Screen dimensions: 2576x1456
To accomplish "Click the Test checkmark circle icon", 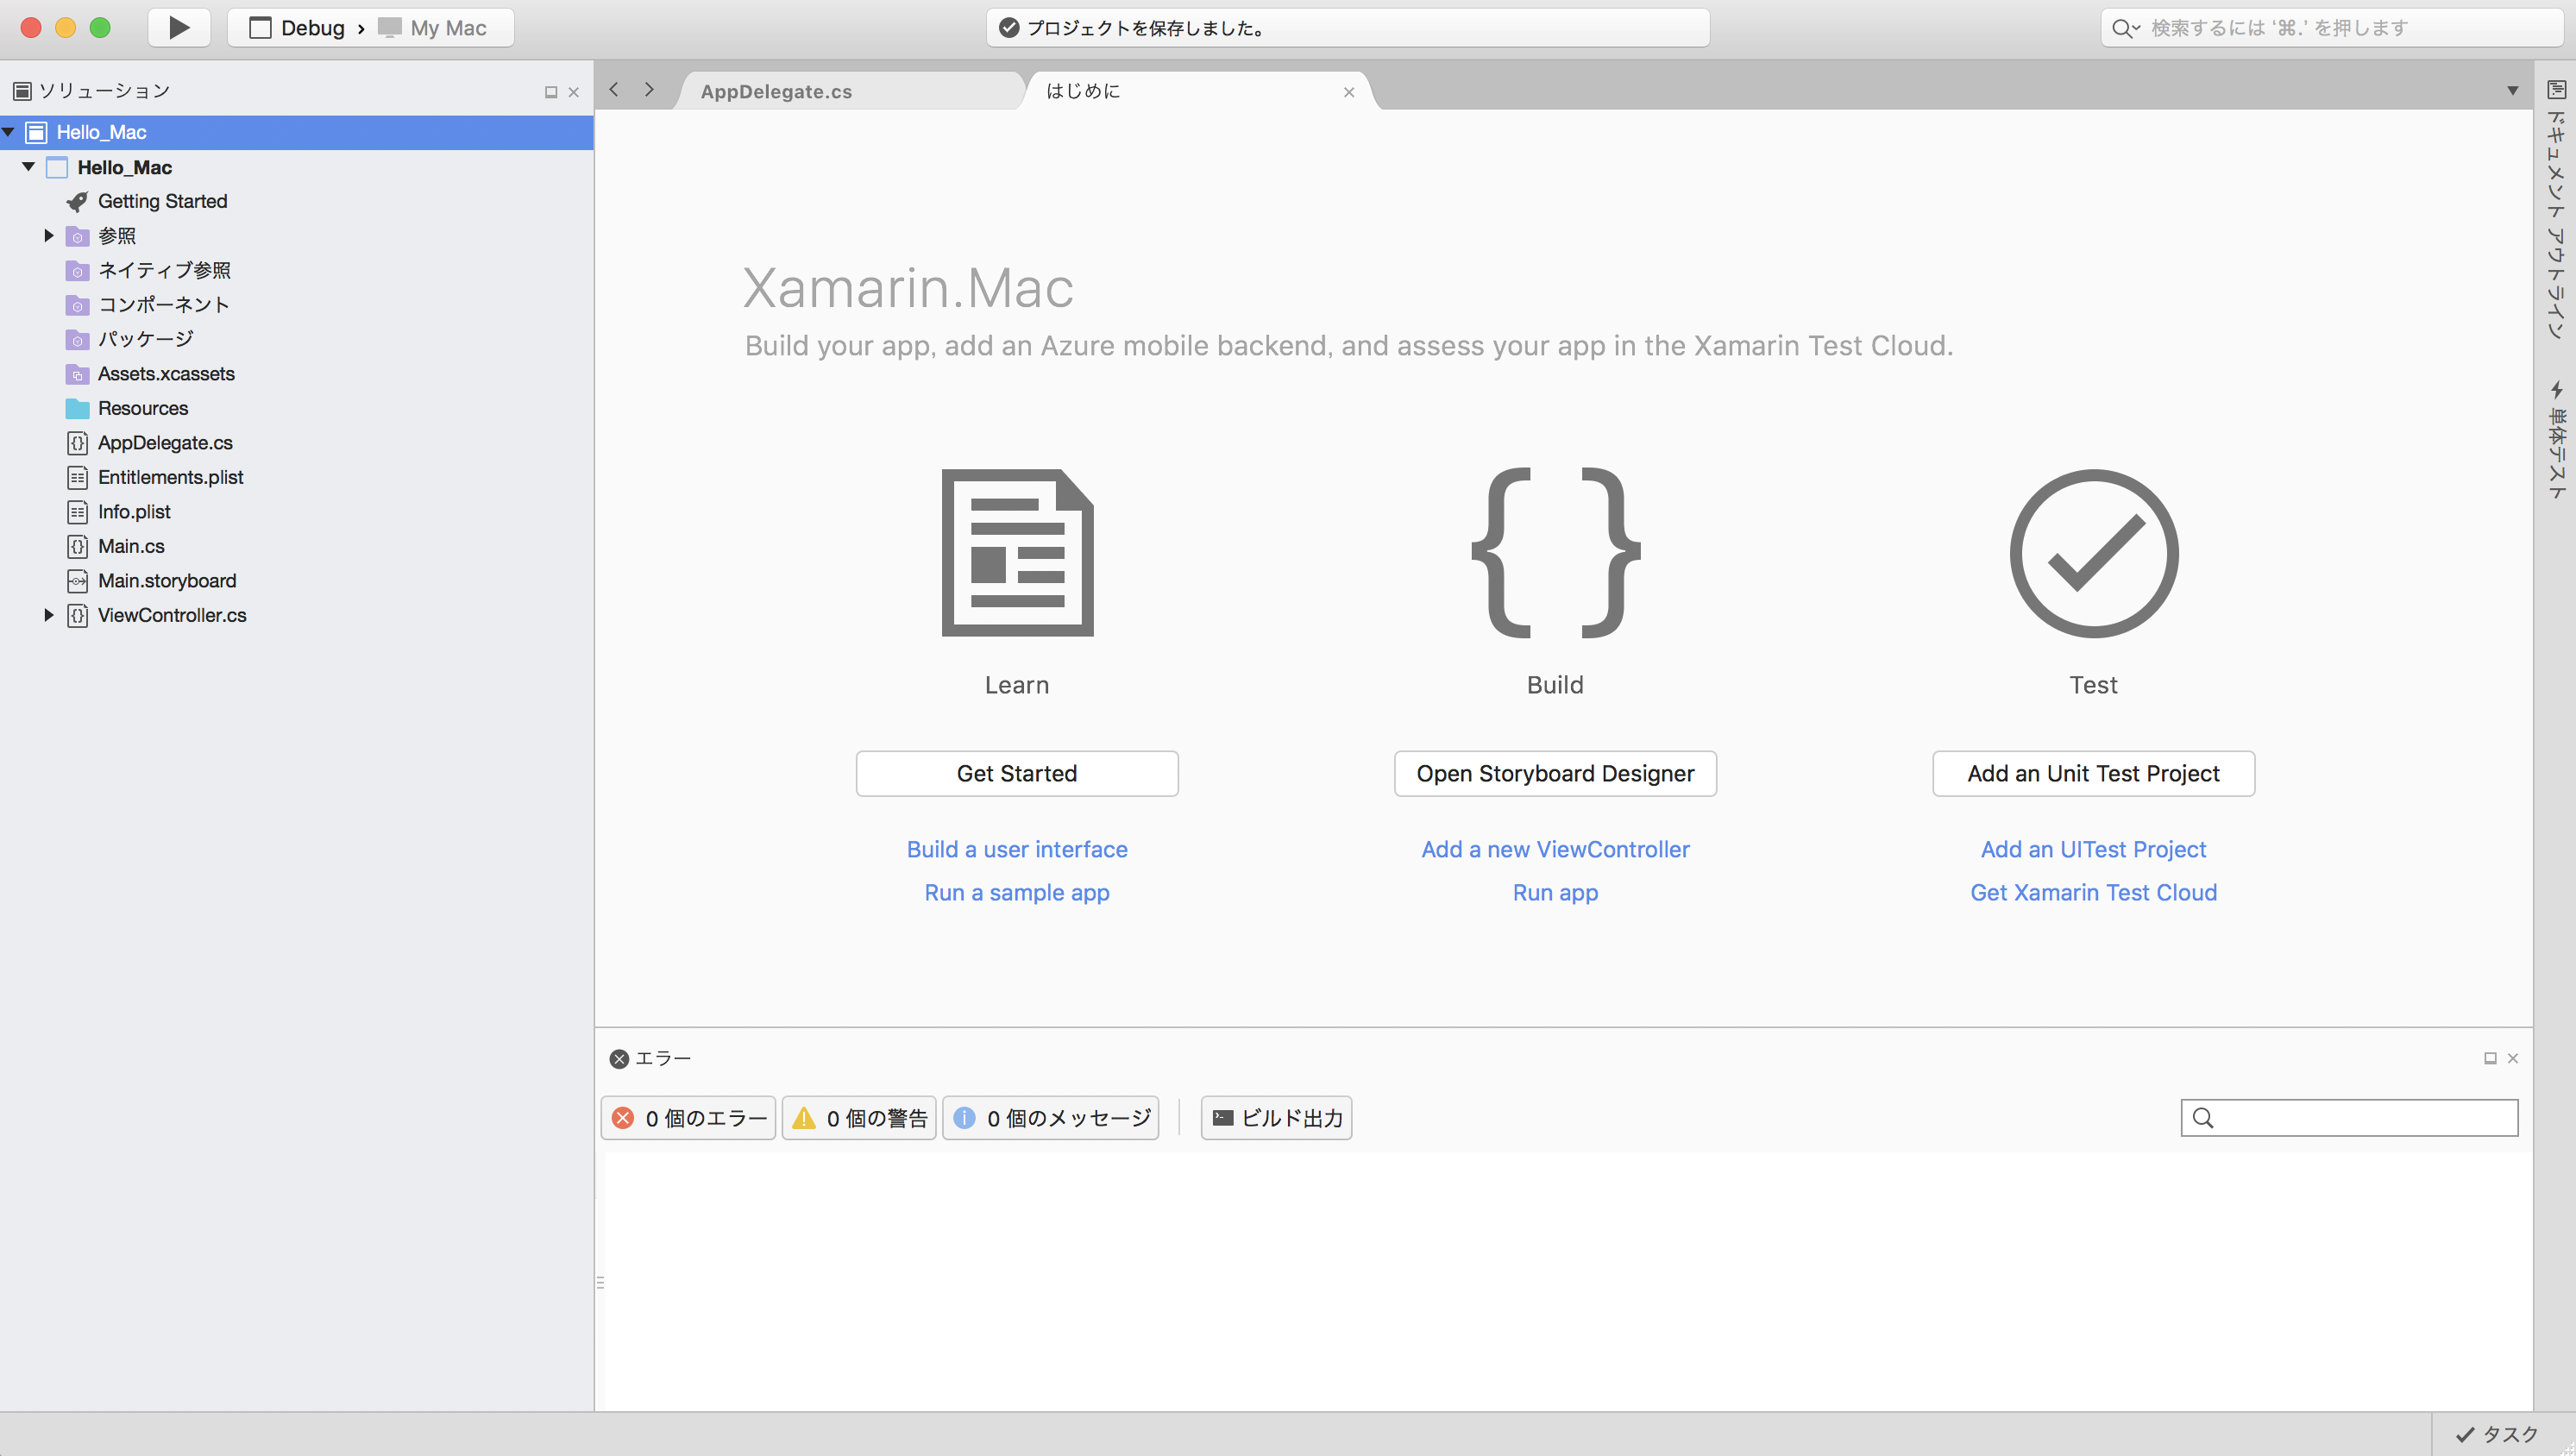I will click(2093, 550).
